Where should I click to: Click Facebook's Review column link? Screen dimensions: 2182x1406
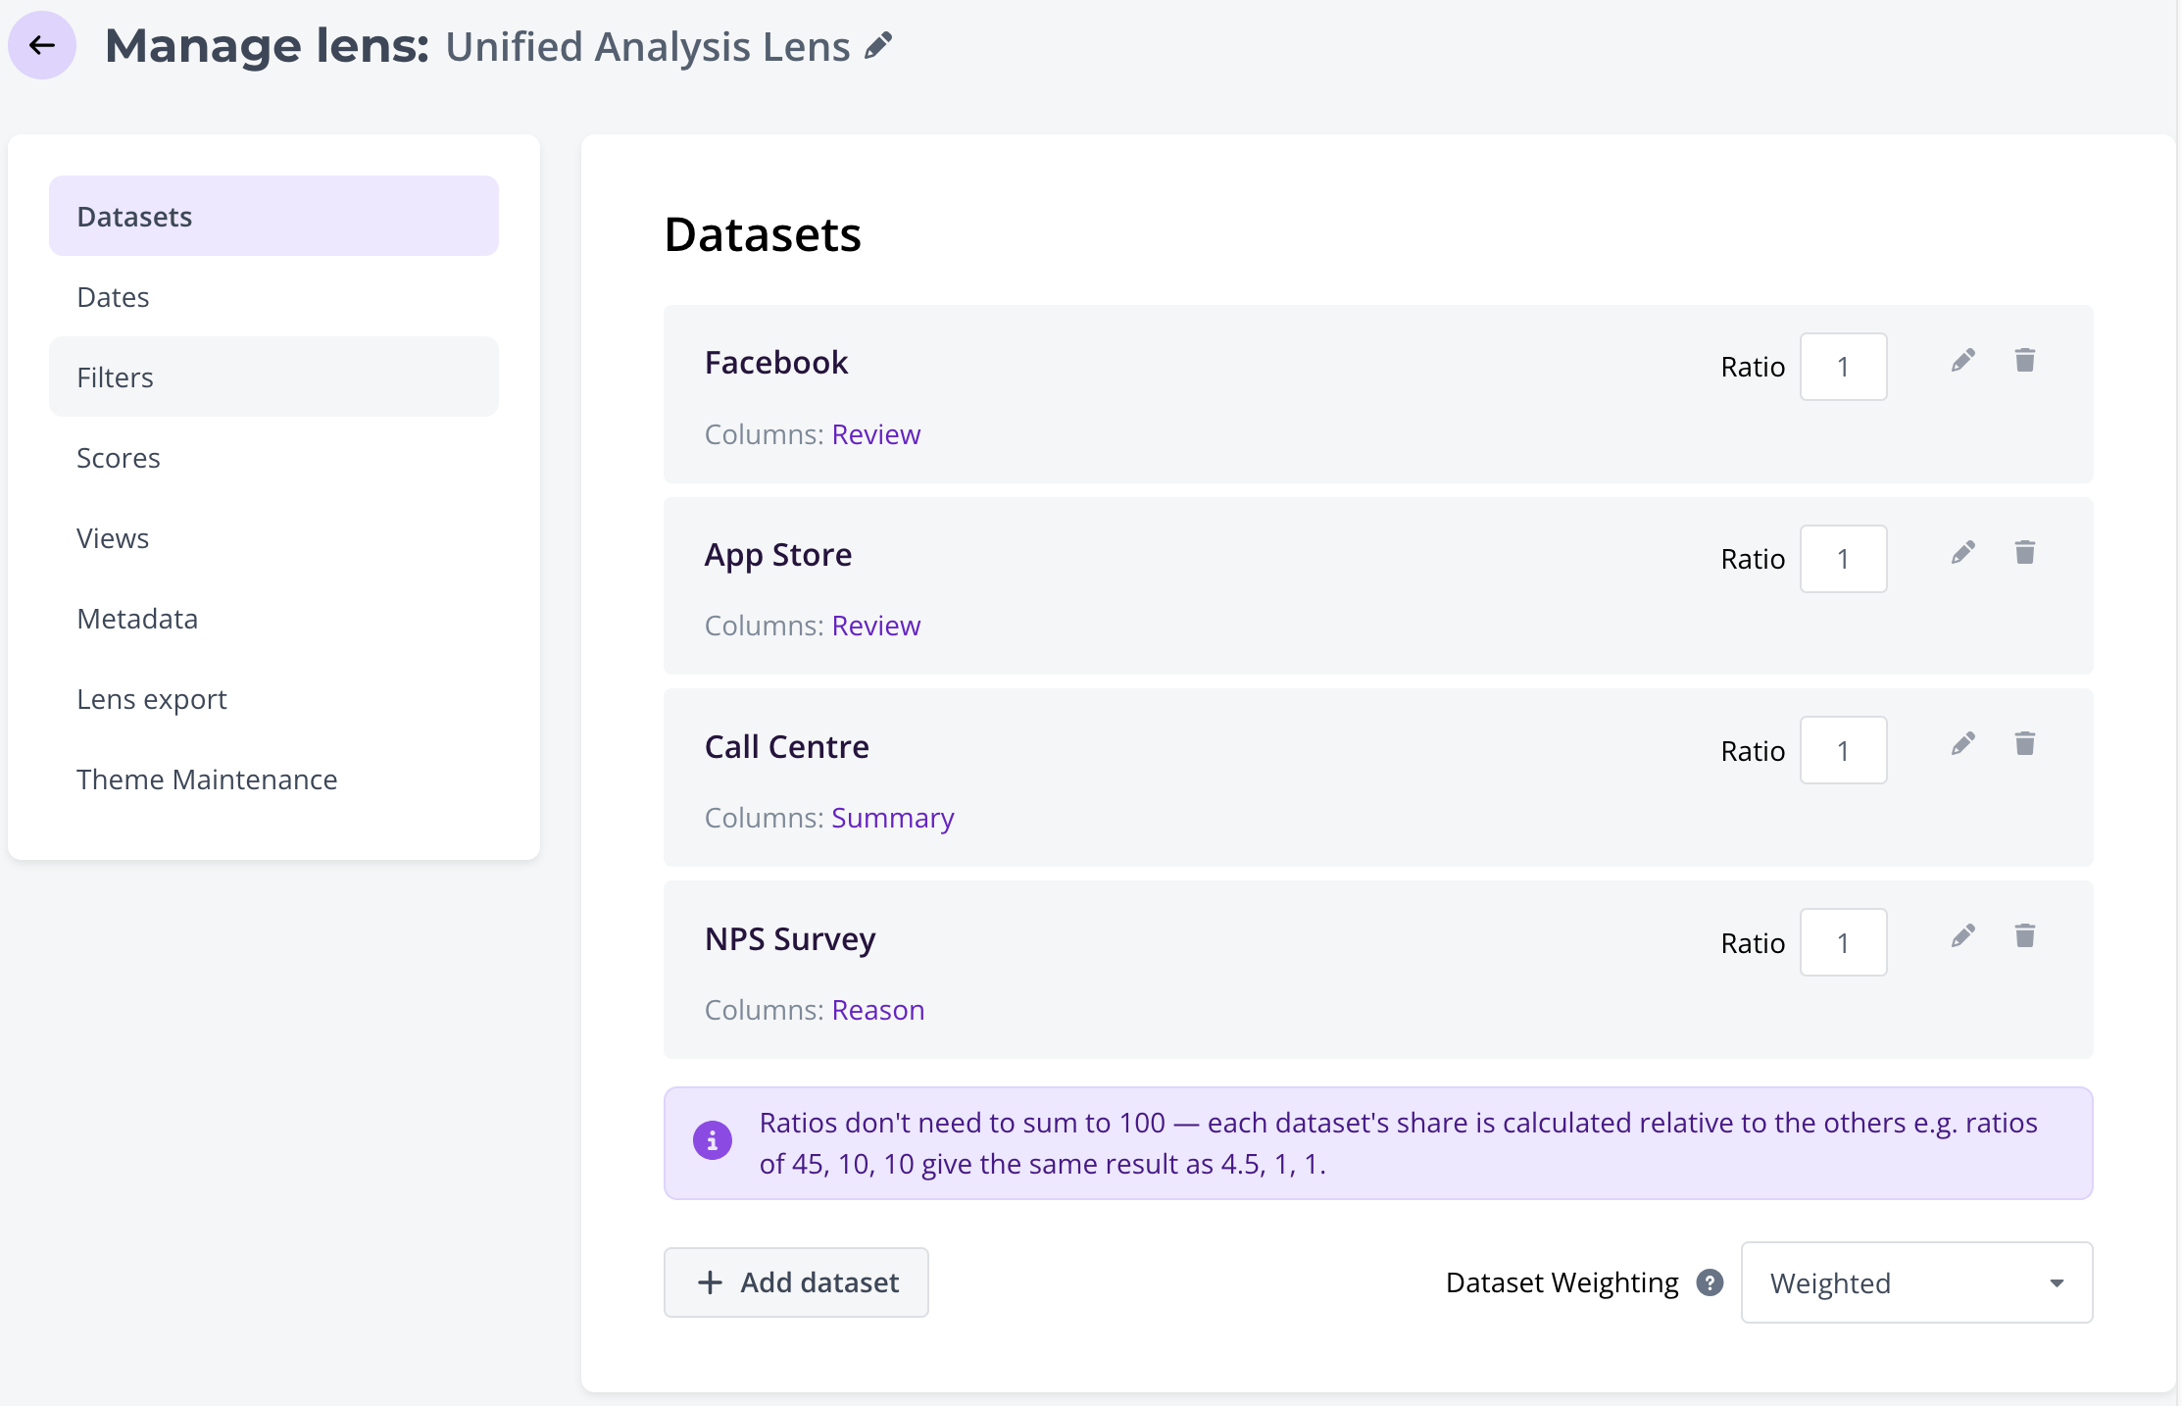pos(876,434)
